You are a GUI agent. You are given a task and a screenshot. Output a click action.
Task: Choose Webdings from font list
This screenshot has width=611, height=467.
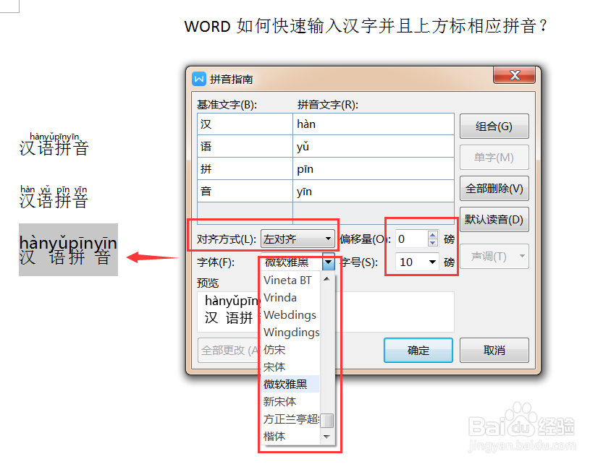pyautogui.click(x=291, y=315)
